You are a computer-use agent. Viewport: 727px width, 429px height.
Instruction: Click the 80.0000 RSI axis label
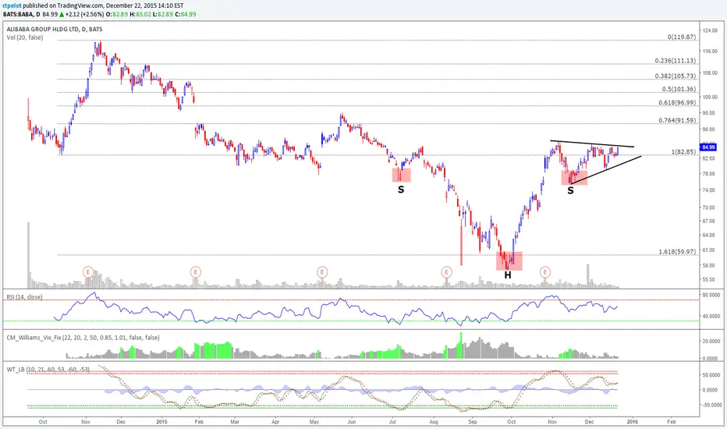(711, 295)
